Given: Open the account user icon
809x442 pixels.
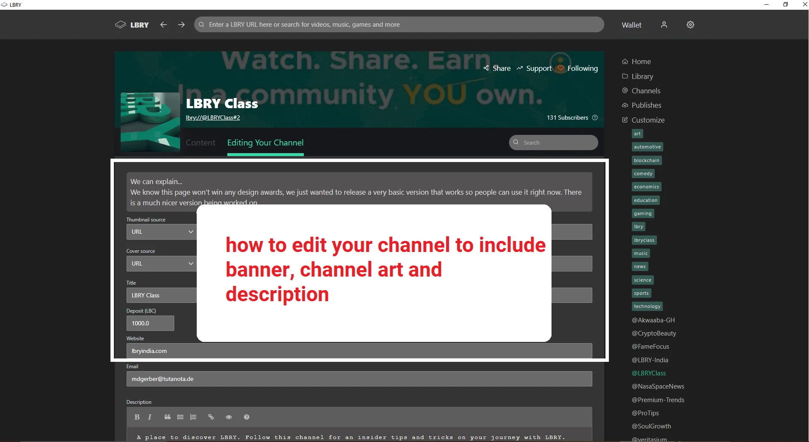Looking at the screenshot, I should point(664,25).
